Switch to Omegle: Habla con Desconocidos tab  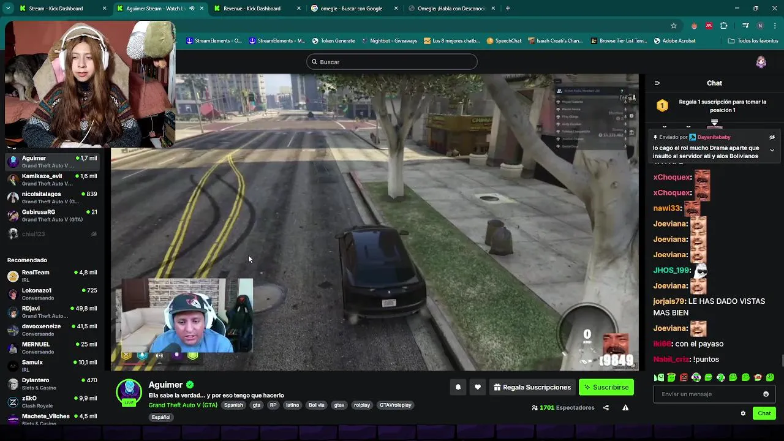(452, 9)
